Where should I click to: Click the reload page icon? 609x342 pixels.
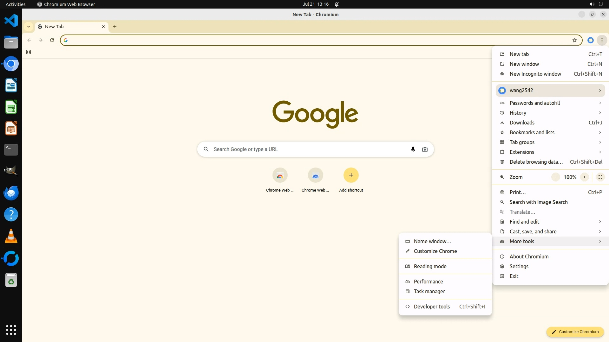pyautogui.click(x=52, y=40)
